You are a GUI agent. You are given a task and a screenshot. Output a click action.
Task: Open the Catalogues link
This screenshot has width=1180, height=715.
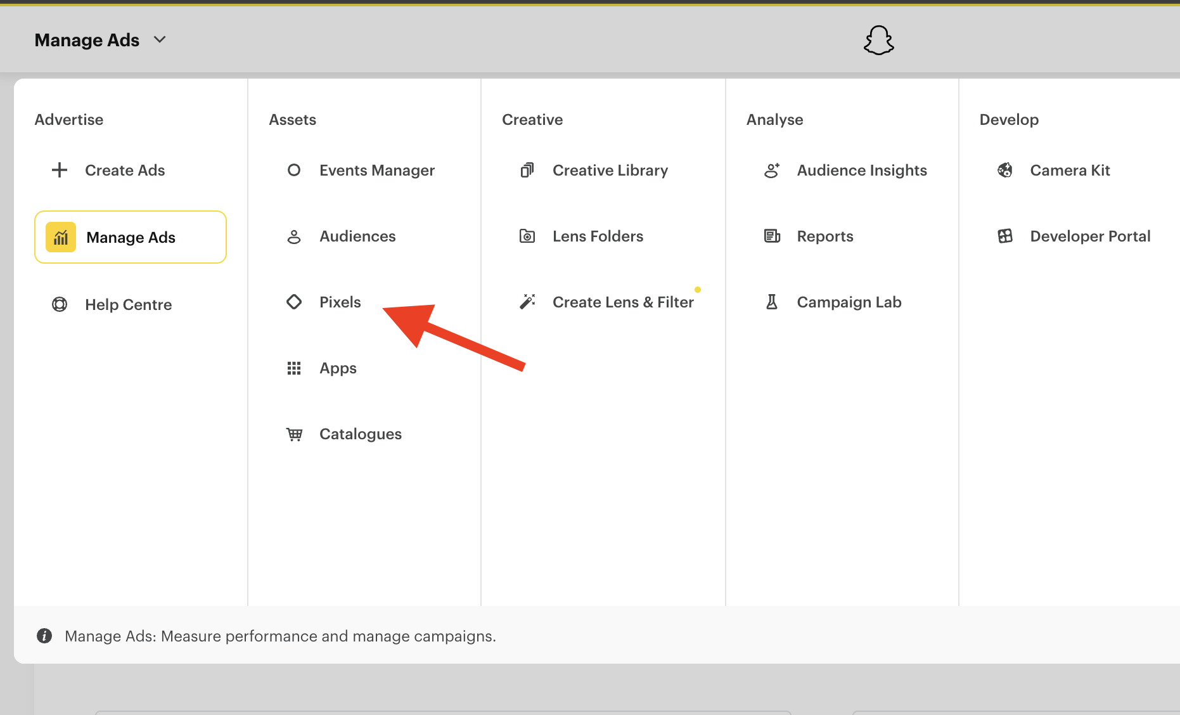[x=361, y=434]
